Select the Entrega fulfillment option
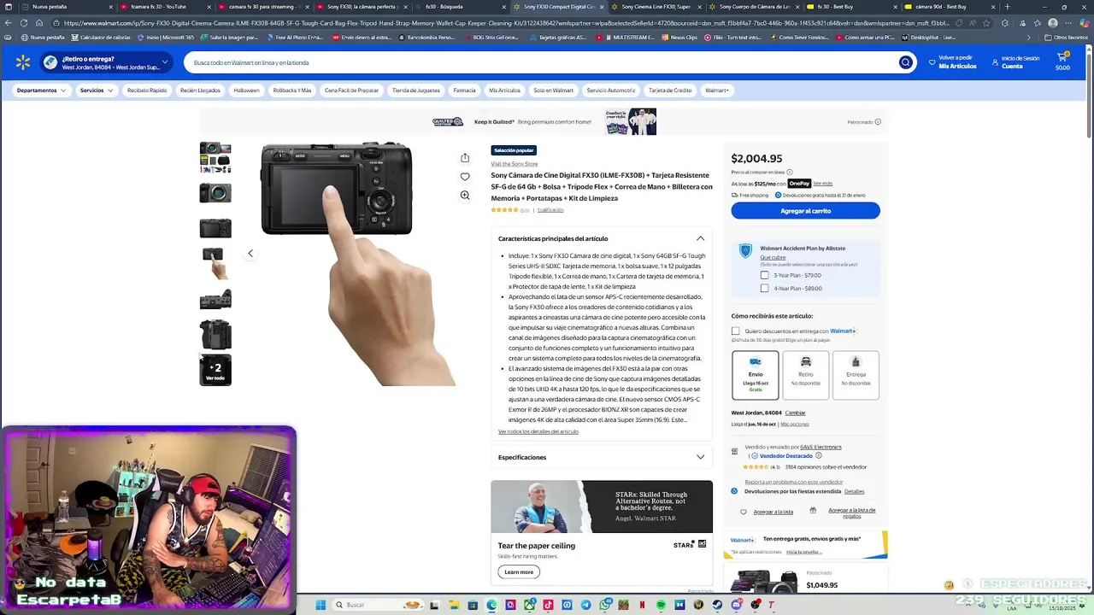This screenshot has height=615, width=1094. click(856, 375)
